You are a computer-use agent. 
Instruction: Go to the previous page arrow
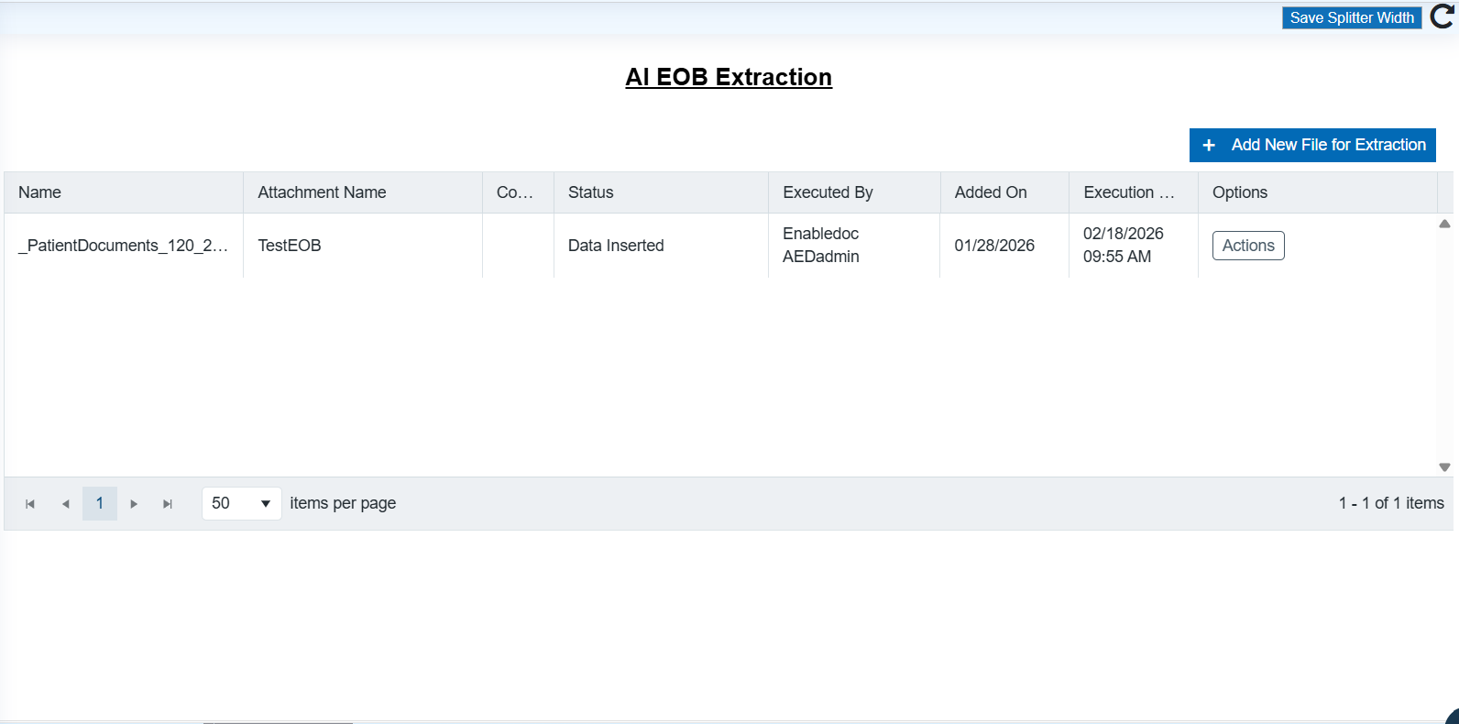pyautogui.click(x=65, y=504)
